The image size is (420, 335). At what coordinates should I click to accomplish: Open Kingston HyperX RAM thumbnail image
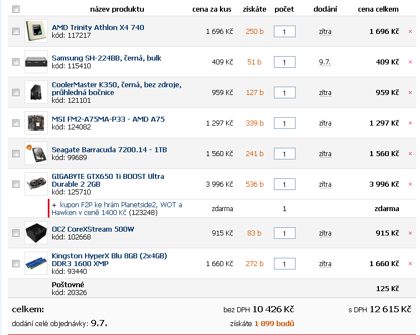36,263
